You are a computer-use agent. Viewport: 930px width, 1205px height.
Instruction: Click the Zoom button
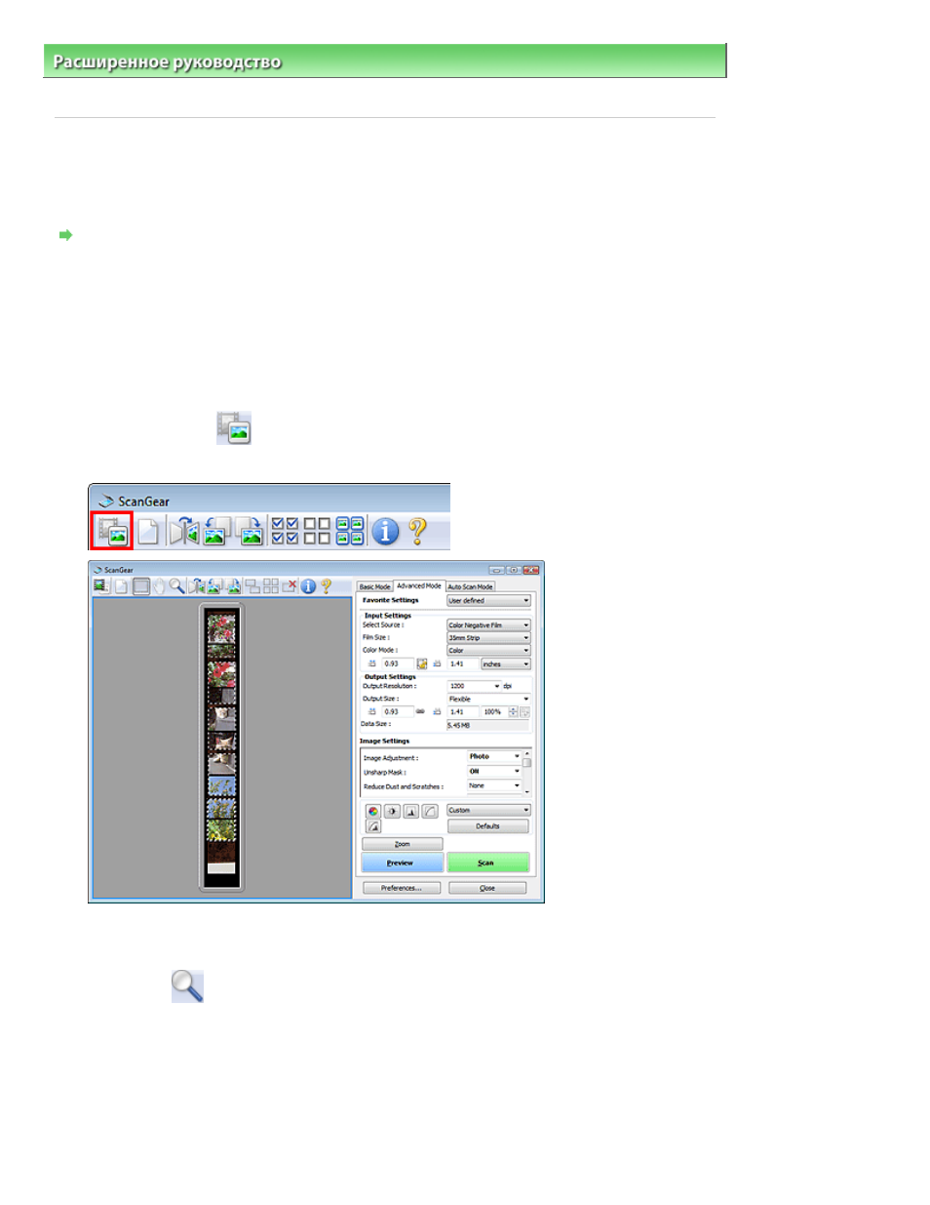[403, 844]
